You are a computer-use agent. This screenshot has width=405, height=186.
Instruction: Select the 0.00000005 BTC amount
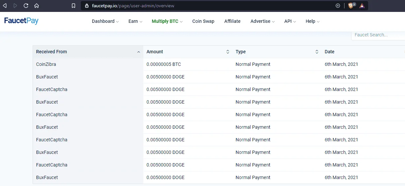pyautogui.click(x=164, y=65)
